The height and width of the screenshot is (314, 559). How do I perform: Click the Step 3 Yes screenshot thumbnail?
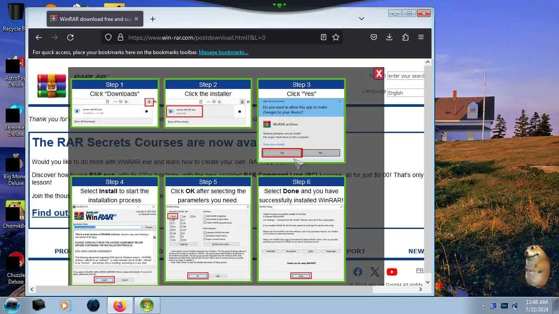coord(301,130)
